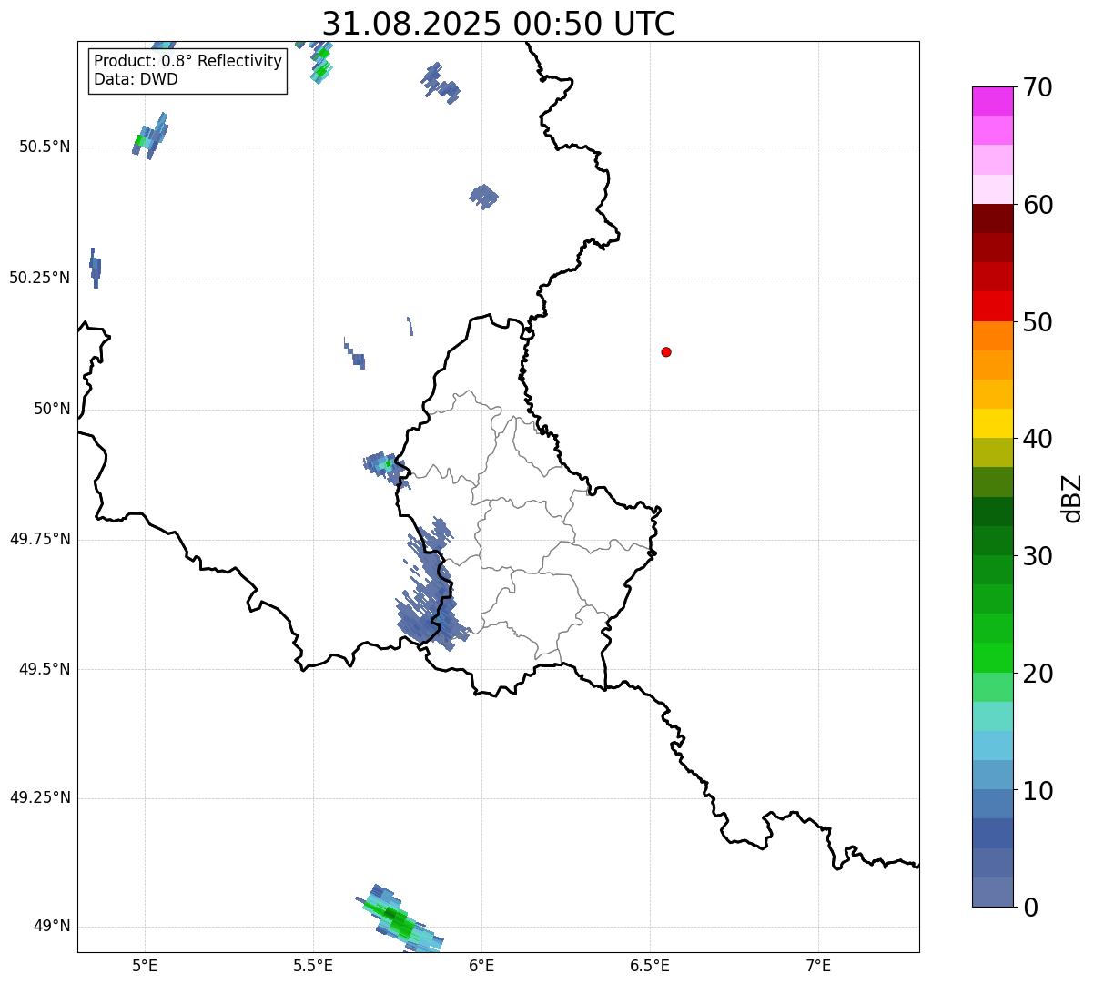Image resolution: width=1094 pixels, height=984 pixels.
Task: Click the 49°N latitude label
Action: coord(52,927)
